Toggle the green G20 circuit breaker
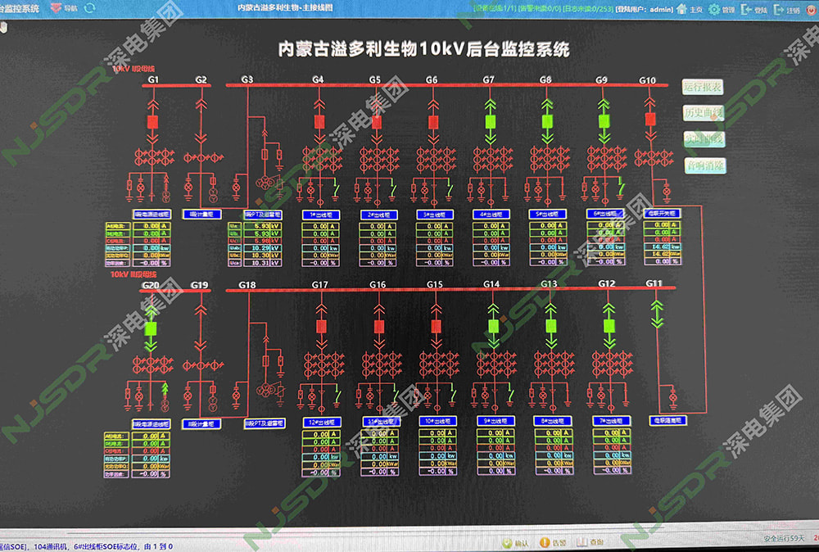This screenshot has height=552, width=819. 151,329
